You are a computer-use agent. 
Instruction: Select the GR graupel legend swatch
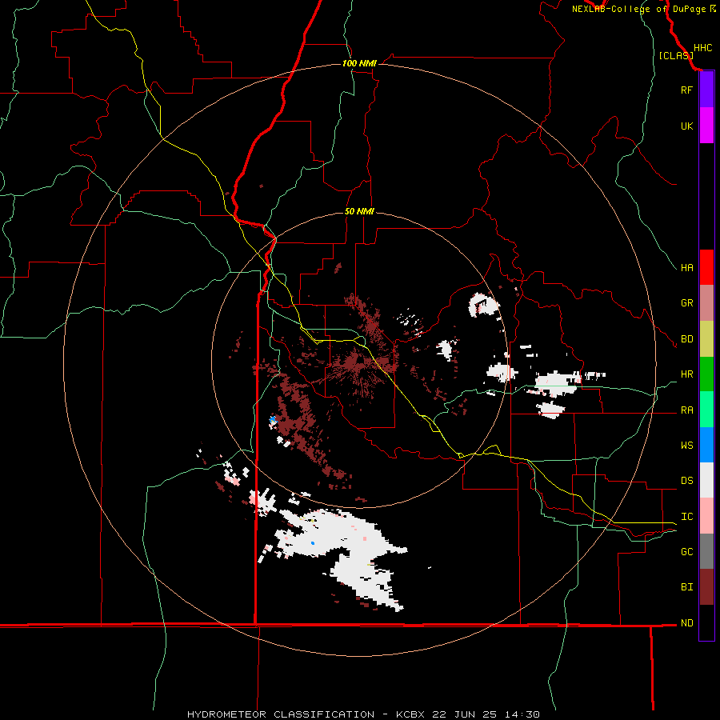[x=706, y=303]
